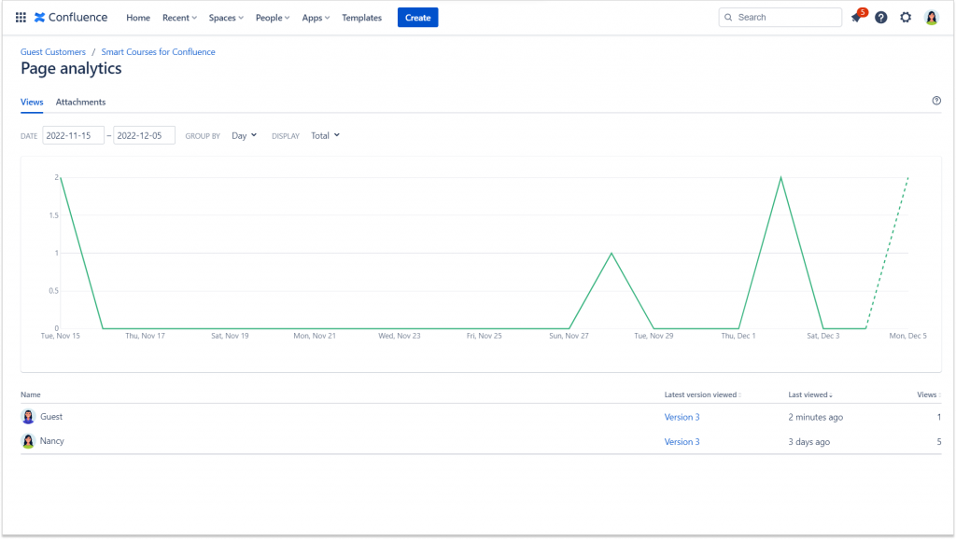Open the Page analytics help icon
This screenshot has width=956, height=539.
coord(935,101)
